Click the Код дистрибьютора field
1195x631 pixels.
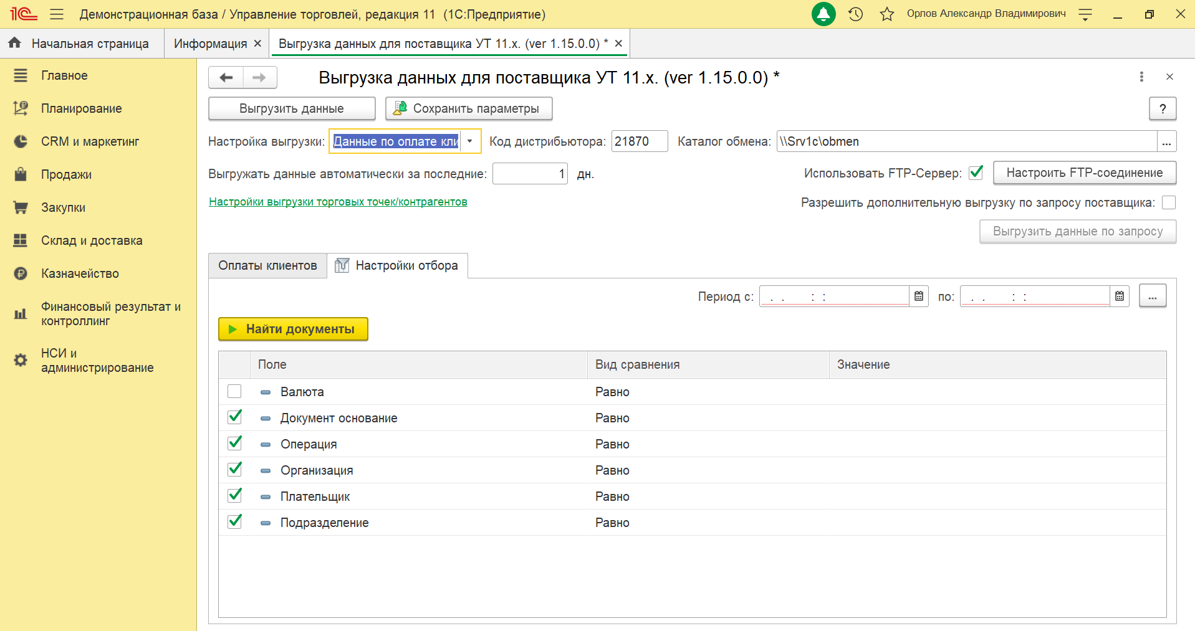[x=640, y=141]
